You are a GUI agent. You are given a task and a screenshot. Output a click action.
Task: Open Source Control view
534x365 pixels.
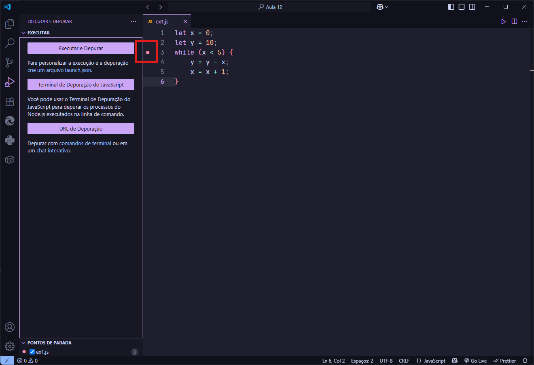(x=10, y=62)
